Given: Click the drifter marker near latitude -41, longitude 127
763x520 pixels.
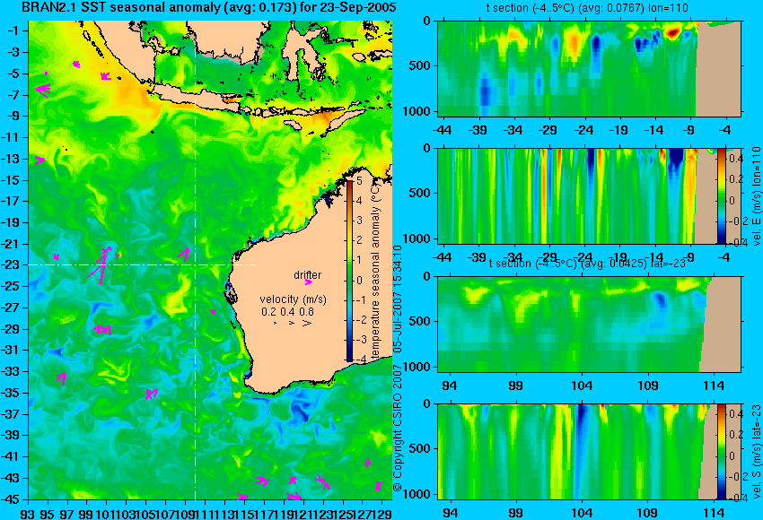Looking at the screenshot, I should [367, 463].
